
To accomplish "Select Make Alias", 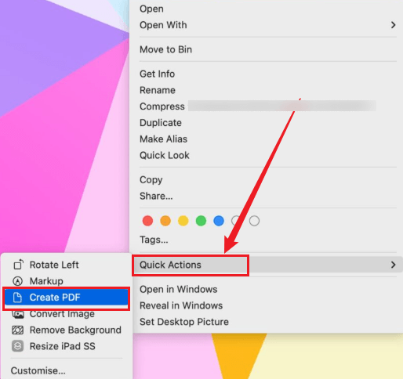I will pyautogui.click(x=163, y=139).
